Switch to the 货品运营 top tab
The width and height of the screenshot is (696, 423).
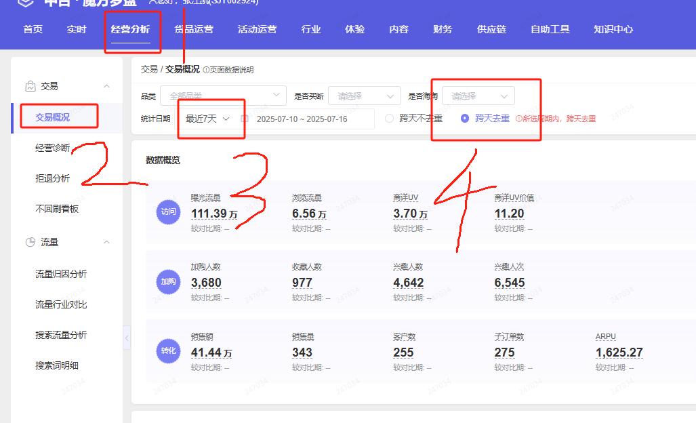click(x=193, y=29)
